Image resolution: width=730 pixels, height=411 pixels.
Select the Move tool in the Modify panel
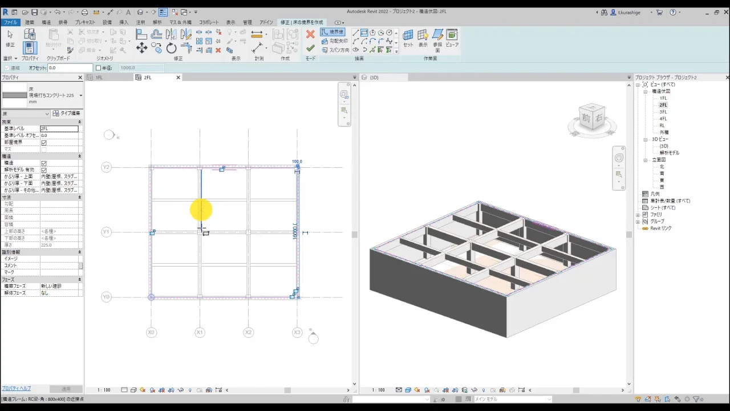pos(141,49)
